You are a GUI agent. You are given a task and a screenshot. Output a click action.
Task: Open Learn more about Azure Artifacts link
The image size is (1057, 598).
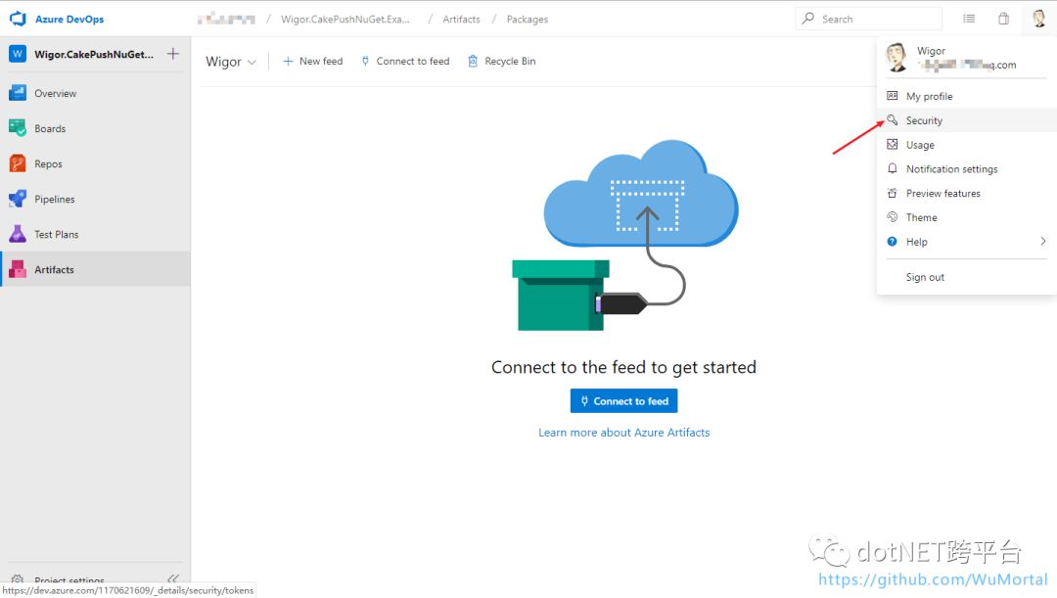[623, 433]
